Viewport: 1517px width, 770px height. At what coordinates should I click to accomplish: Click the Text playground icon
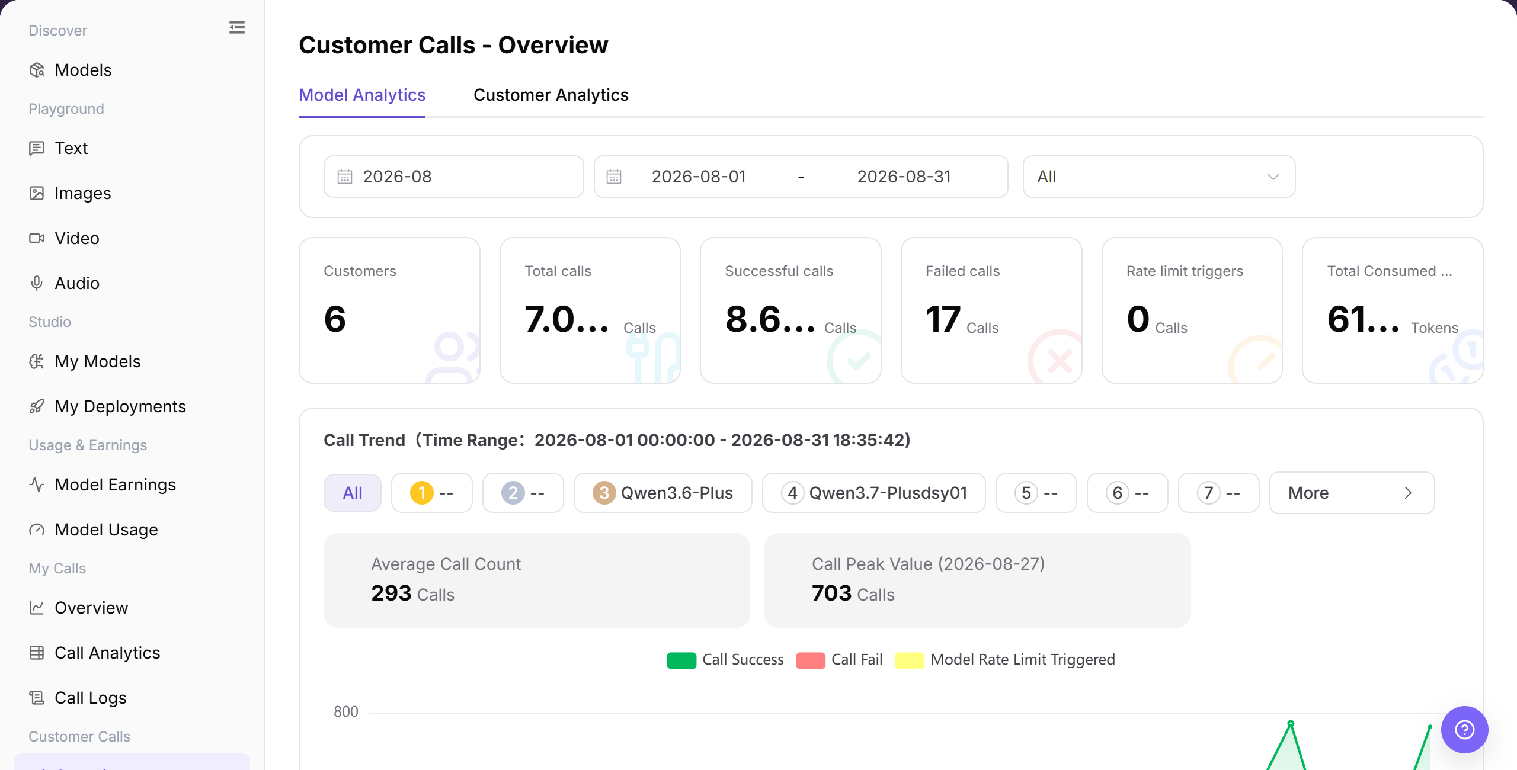[37, 148]
